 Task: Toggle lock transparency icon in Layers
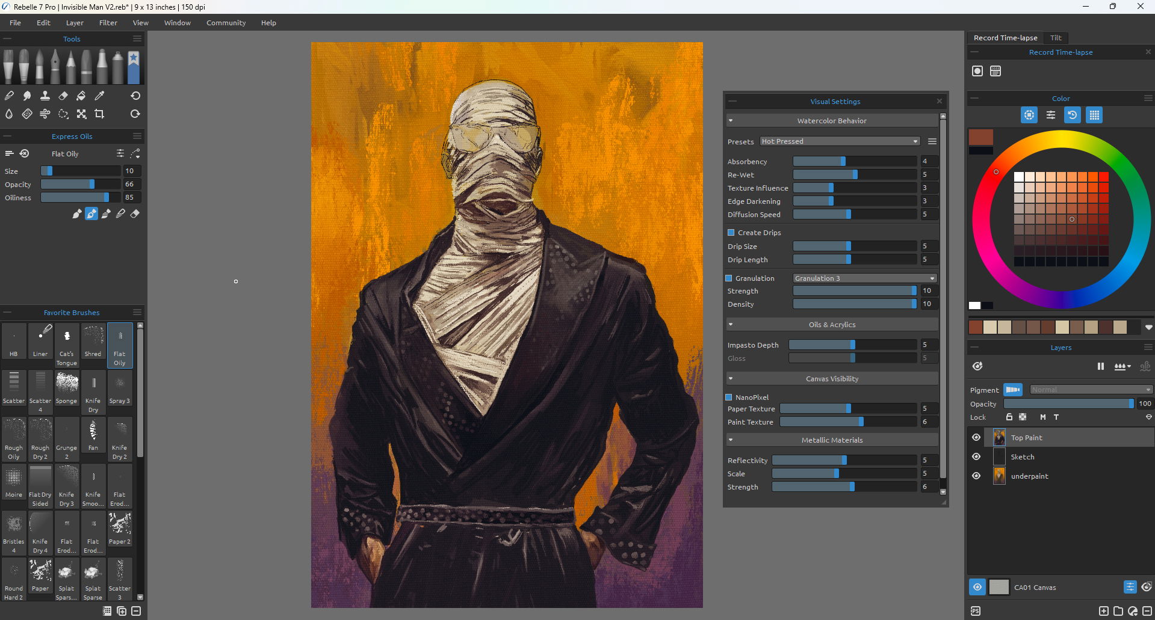1023,417
